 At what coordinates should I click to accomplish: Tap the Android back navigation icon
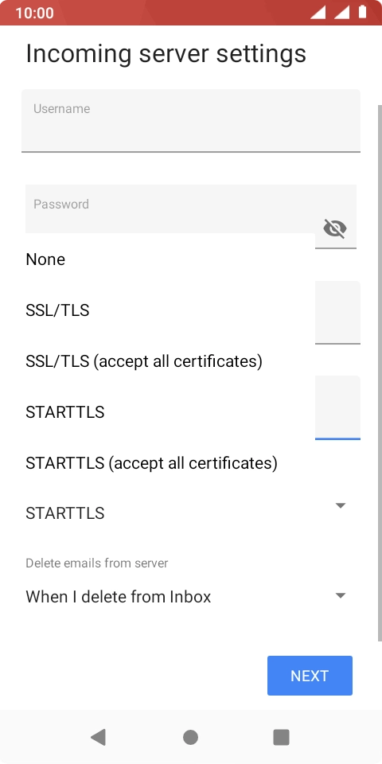coord(98,737)
